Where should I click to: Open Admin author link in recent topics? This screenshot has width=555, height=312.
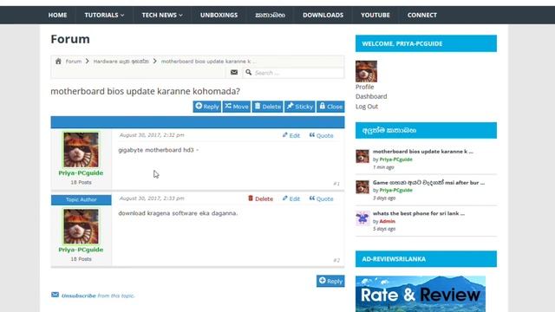click(x=388, y=222)
